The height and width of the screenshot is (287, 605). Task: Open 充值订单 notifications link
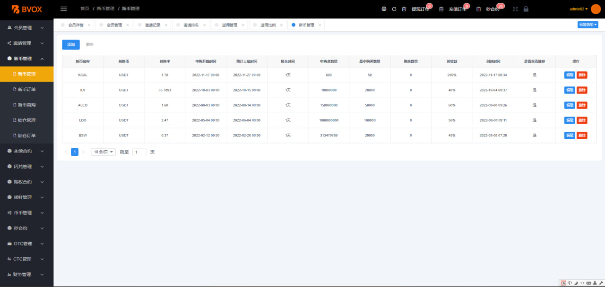pos(458,9)
